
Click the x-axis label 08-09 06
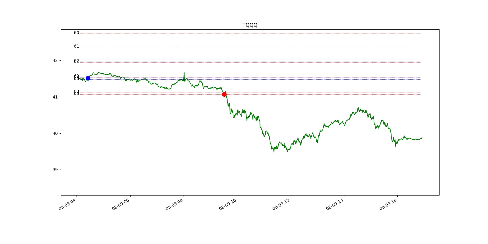point(121,204)
